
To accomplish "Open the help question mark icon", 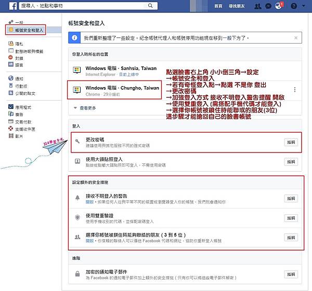I will click(x=294, y=6).
